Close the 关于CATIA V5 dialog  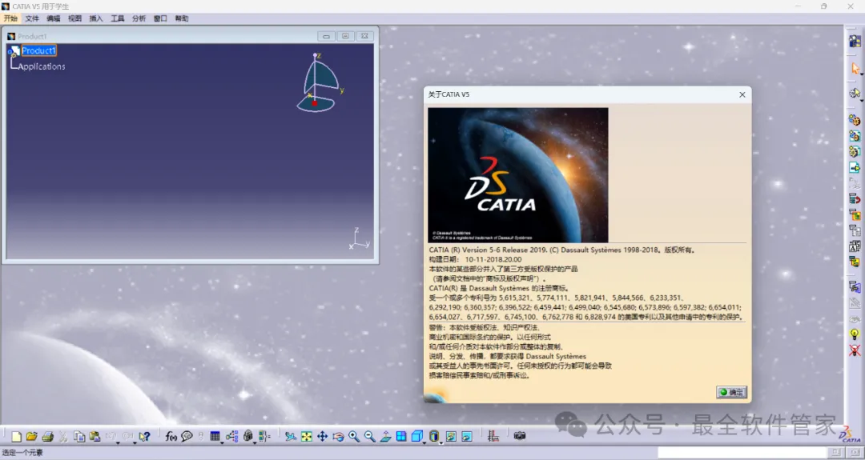[742, 94]
